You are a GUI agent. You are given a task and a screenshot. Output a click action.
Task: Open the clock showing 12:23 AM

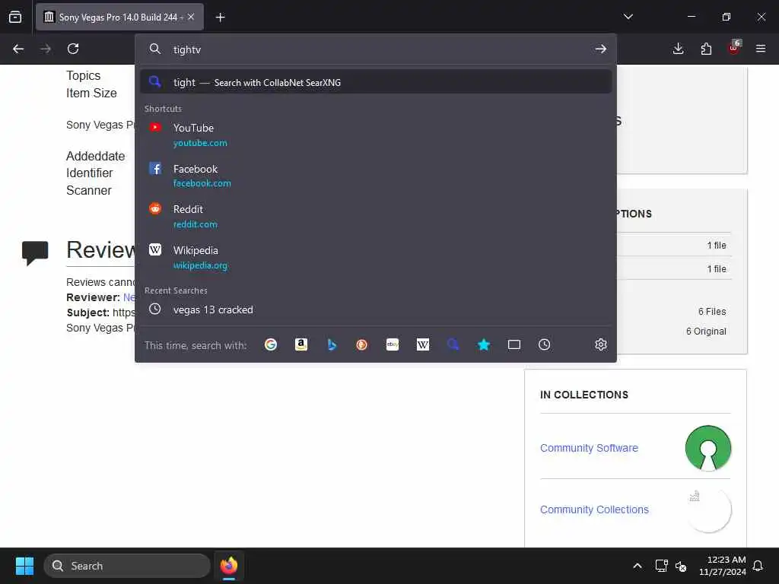[723, 566]
